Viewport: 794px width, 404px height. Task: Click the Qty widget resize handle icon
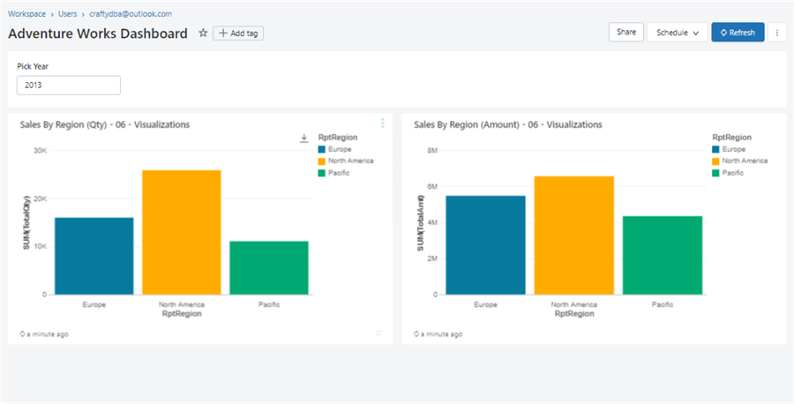click(x=378, y=333)
